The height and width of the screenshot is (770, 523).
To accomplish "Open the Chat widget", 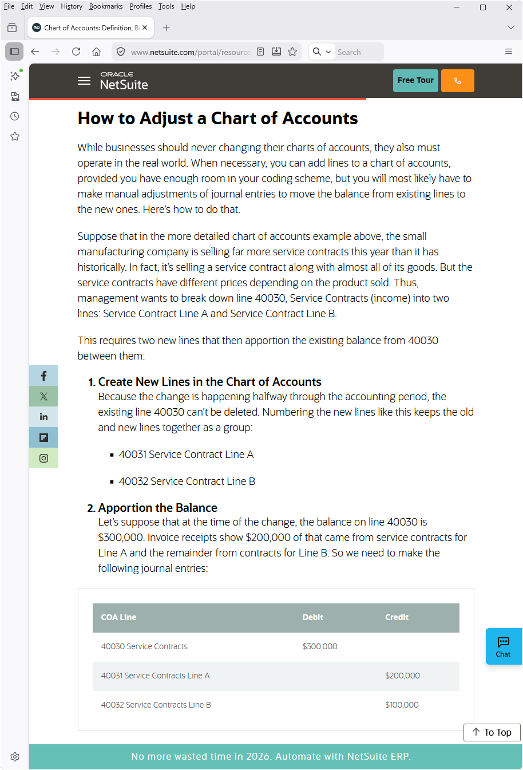I will [x=504, y=646].
